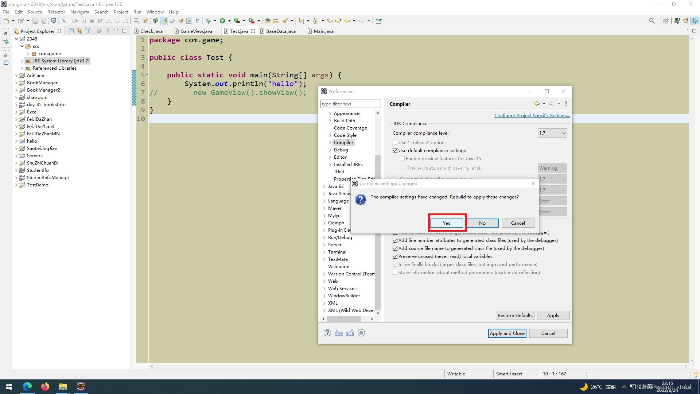Toggle Inline finally blocks checkbox
The height and width of the screenshot is (394, 700).
(x=395, y=264)
